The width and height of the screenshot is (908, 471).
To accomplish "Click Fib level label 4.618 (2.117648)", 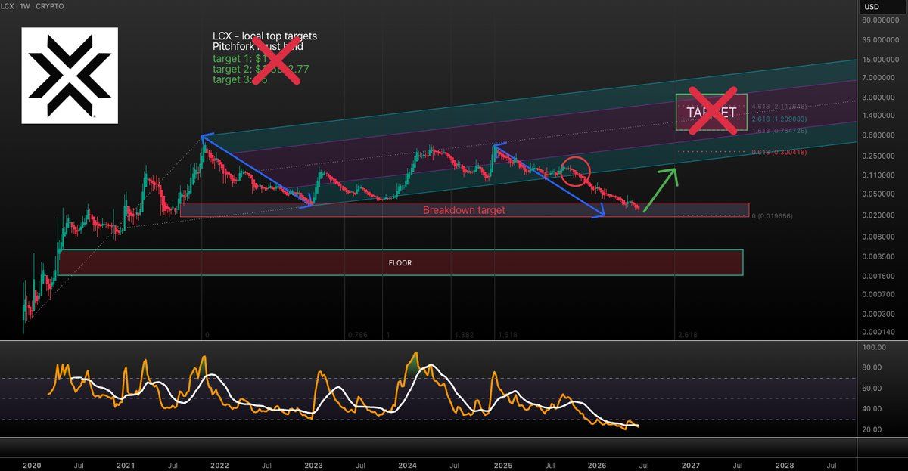I will coord(779,107).
